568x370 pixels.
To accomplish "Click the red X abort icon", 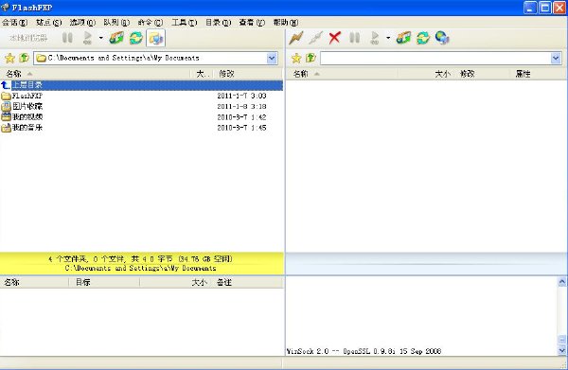I will (335, 38).
